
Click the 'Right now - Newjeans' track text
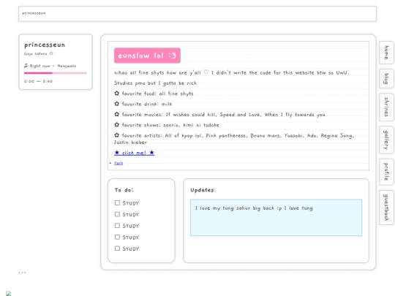tap(53, 66)
